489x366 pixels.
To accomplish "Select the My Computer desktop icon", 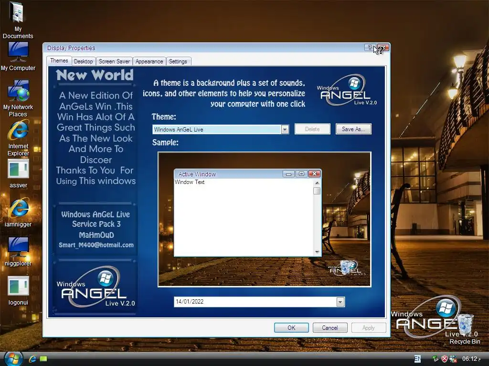I will pos(18,57).
